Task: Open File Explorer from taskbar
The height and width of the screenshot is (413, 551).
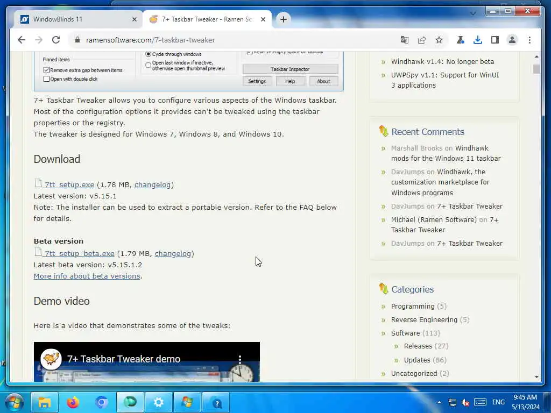Action: coord(45,402)
